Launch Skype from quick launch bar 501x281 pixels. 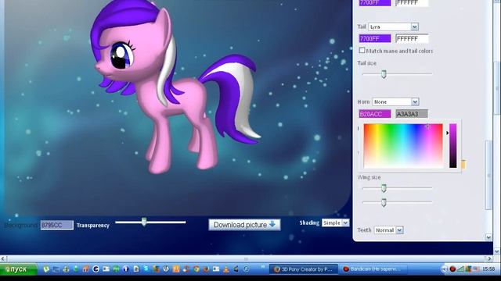pyautogui.click(x=146, y=269)
